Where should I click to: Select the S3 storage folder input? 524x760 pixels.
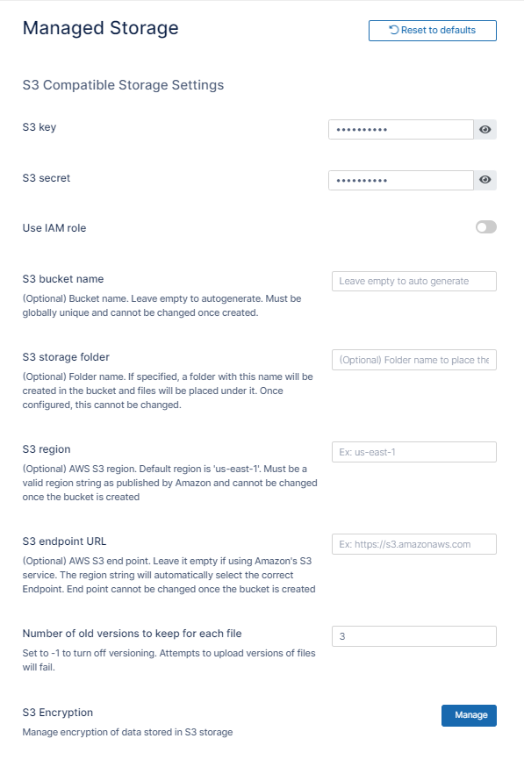(x=414, y=360)
